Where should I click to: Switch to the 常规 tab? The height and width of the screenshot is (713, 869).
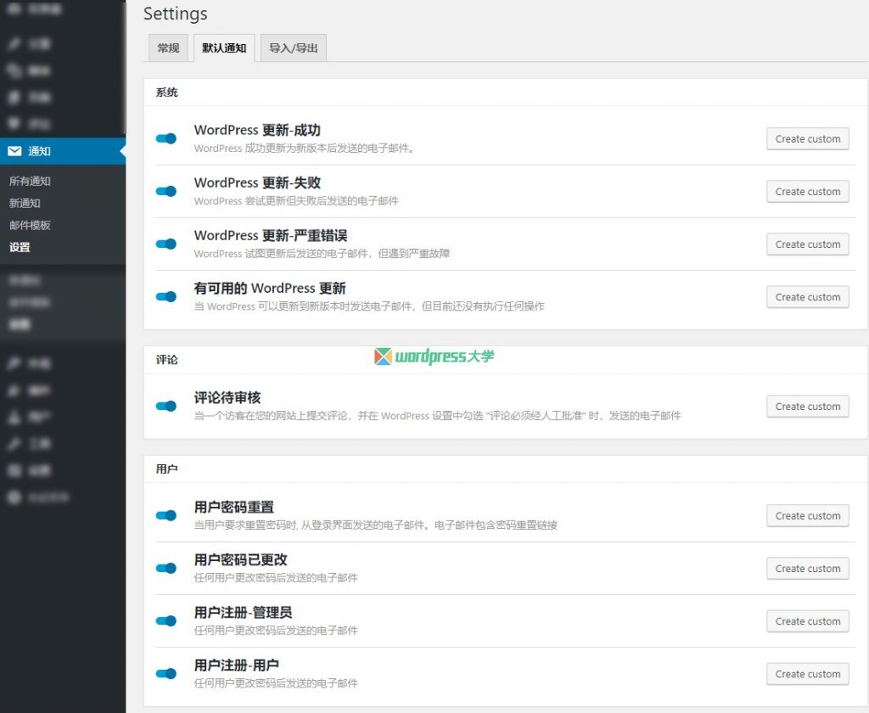(x=169, y=48)
